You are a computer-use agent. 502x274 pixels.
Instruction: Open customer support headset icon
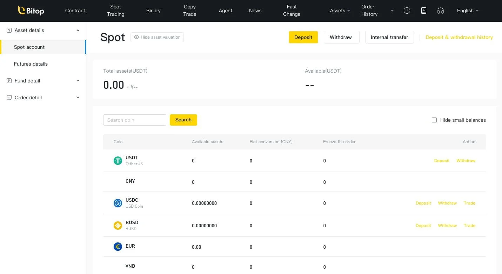coord(441,11)
